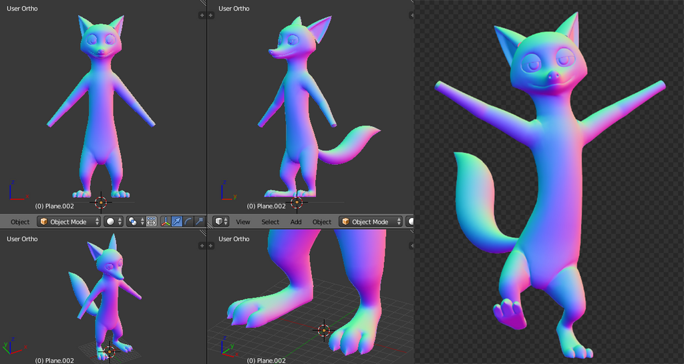Click the plus toggle at the bottom-right viewport's left edge
Screen dimensions: 684x364
click(x=210, y=246)
